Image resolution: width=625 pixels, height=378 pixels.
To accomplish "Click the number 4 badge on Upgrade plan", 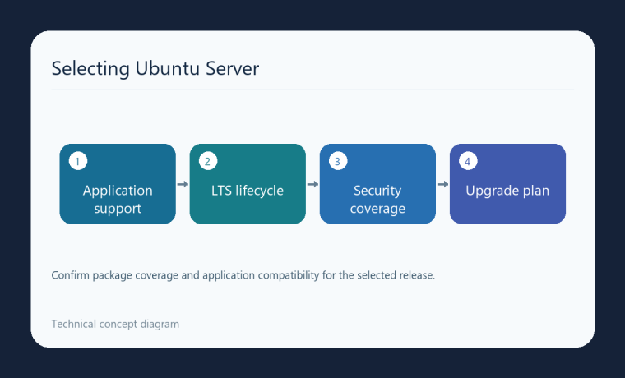I will point(468,161).
